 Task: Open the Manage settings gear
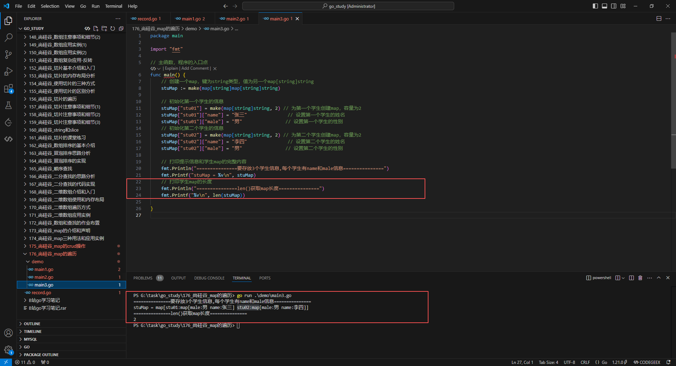coord(8,350)
